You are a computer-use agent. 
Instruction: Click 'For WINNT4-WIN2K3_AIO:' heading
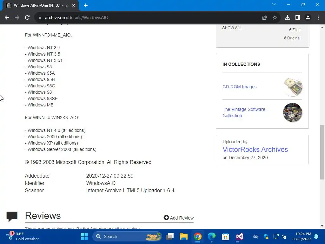(x=52, y=118)
